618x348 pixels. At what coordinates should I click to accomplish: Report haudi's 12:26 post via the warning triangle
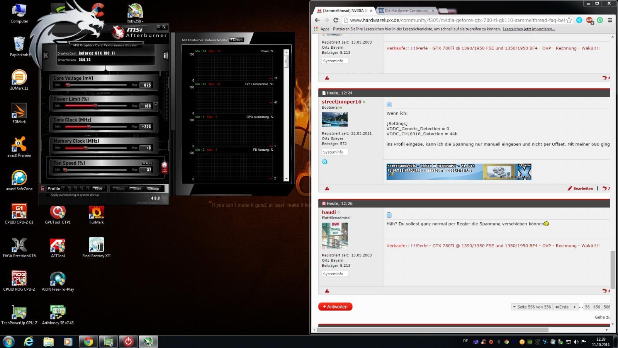[327, 291]
